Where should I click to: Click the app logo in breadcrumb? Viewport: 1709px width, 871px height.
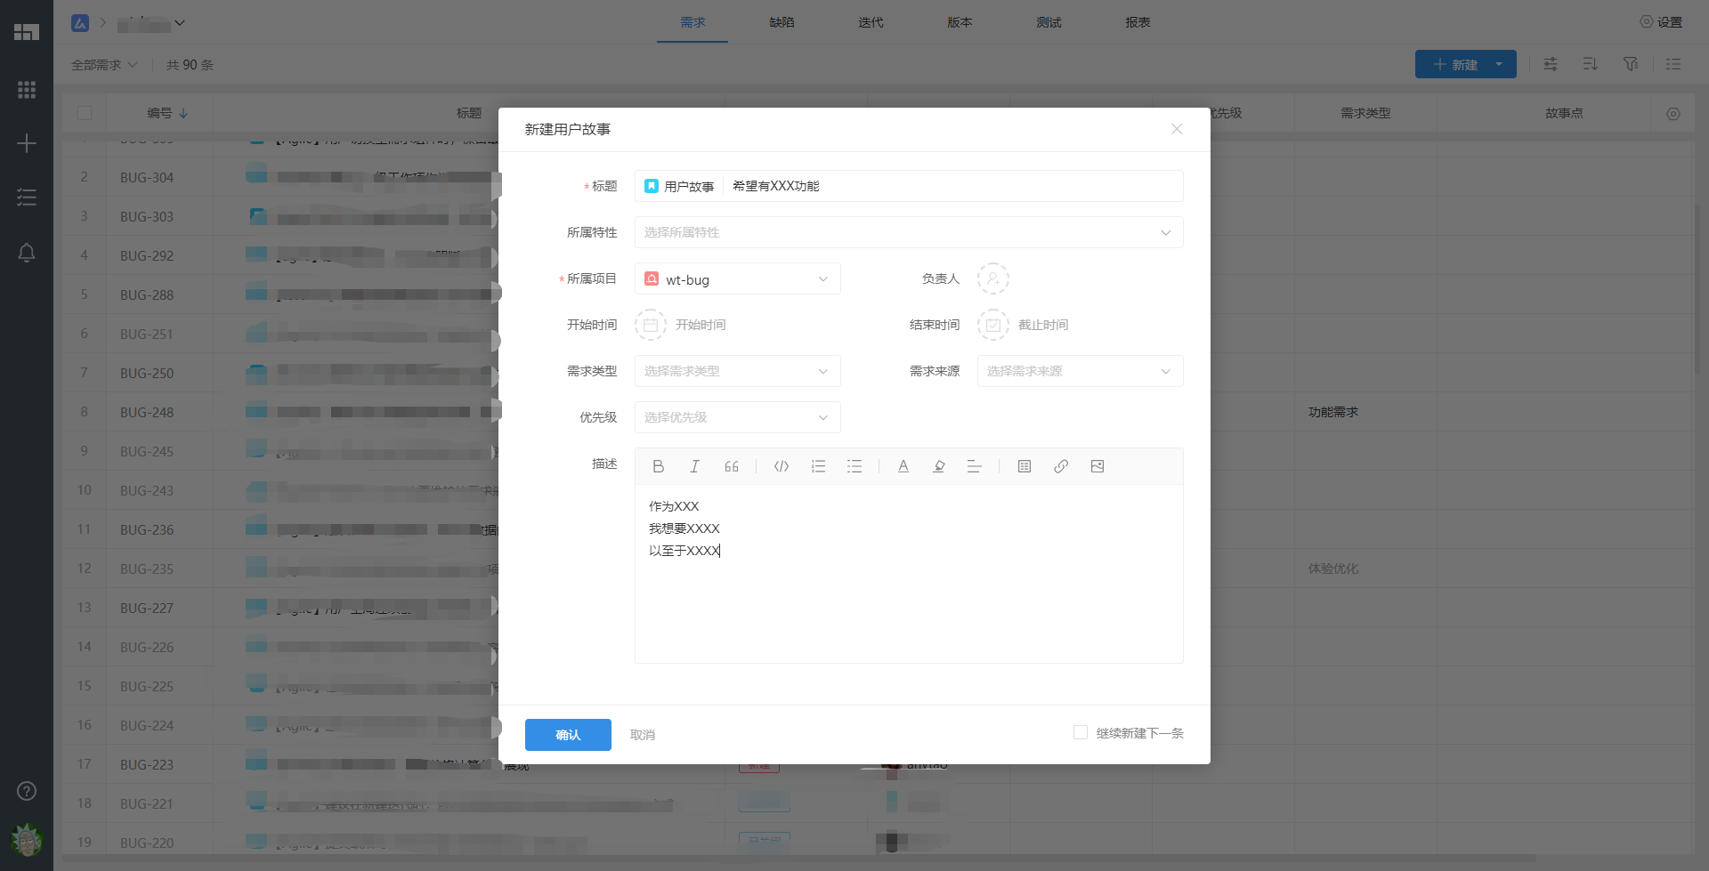(x=80, y=23)
